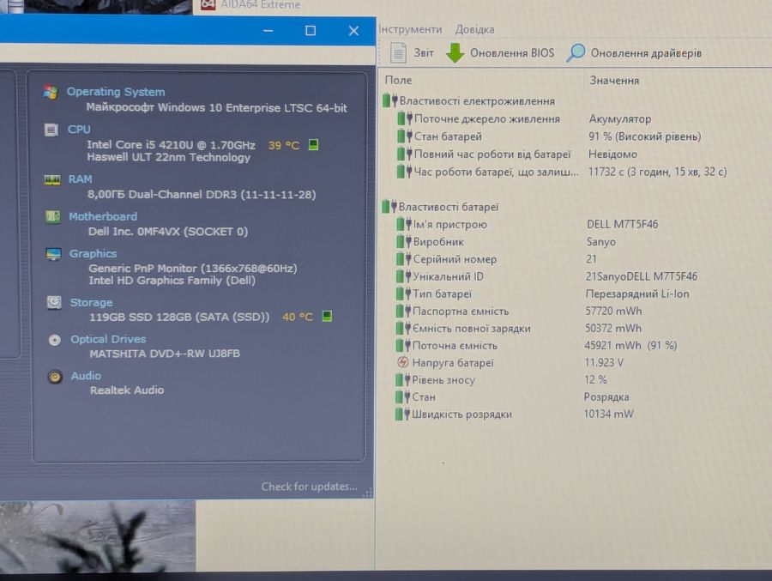Click the value DELL M7T5F46 for device name
The height and width of the screenshot is (581, 772).
point(623,224)
